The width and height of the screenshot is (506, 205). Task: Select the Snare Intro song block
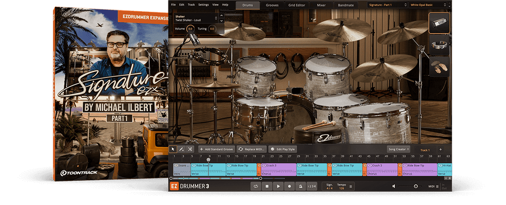[x=182, y=170]
